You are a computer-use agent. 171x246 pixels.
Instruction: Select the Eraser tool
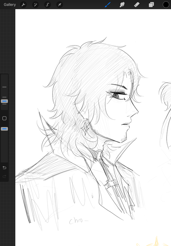pyautogui.click(x=137, y=5)
